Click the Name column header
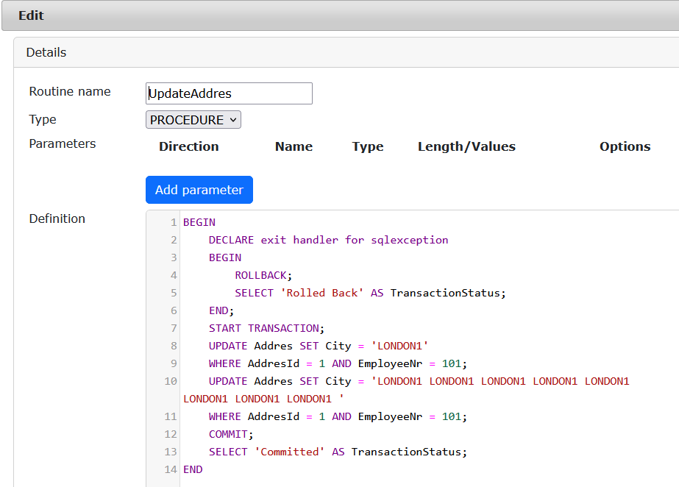The height and width of the screenshot is (487, 679). coord(294,146)
